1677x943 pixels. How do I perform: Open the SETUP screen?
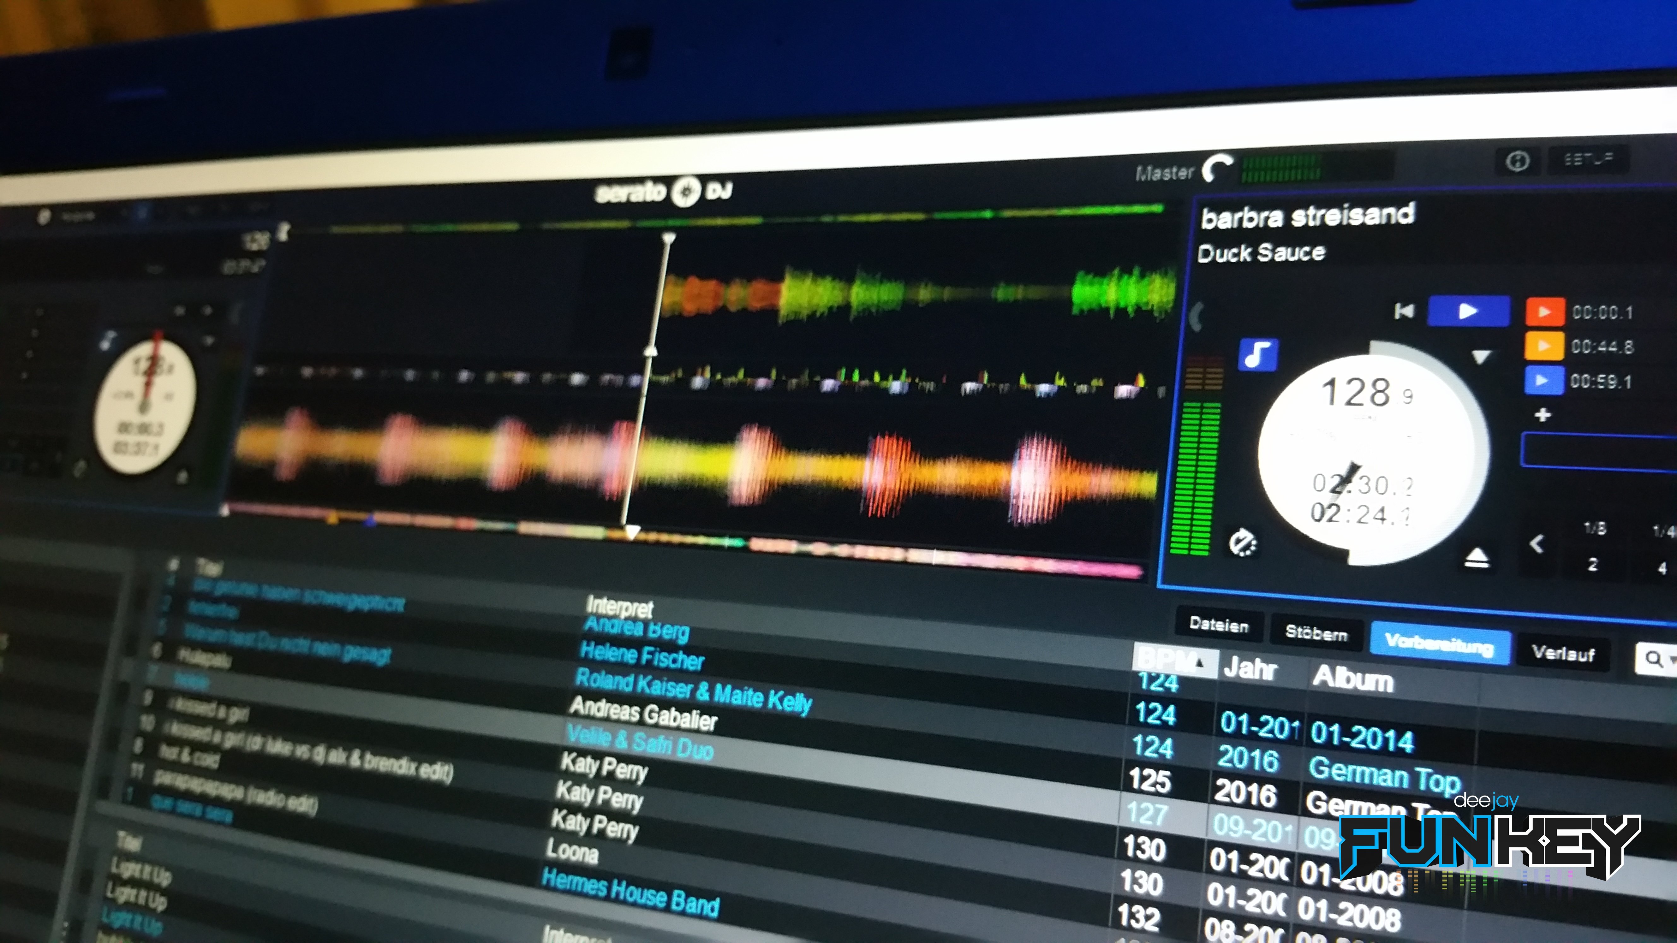coord(1589,159)
